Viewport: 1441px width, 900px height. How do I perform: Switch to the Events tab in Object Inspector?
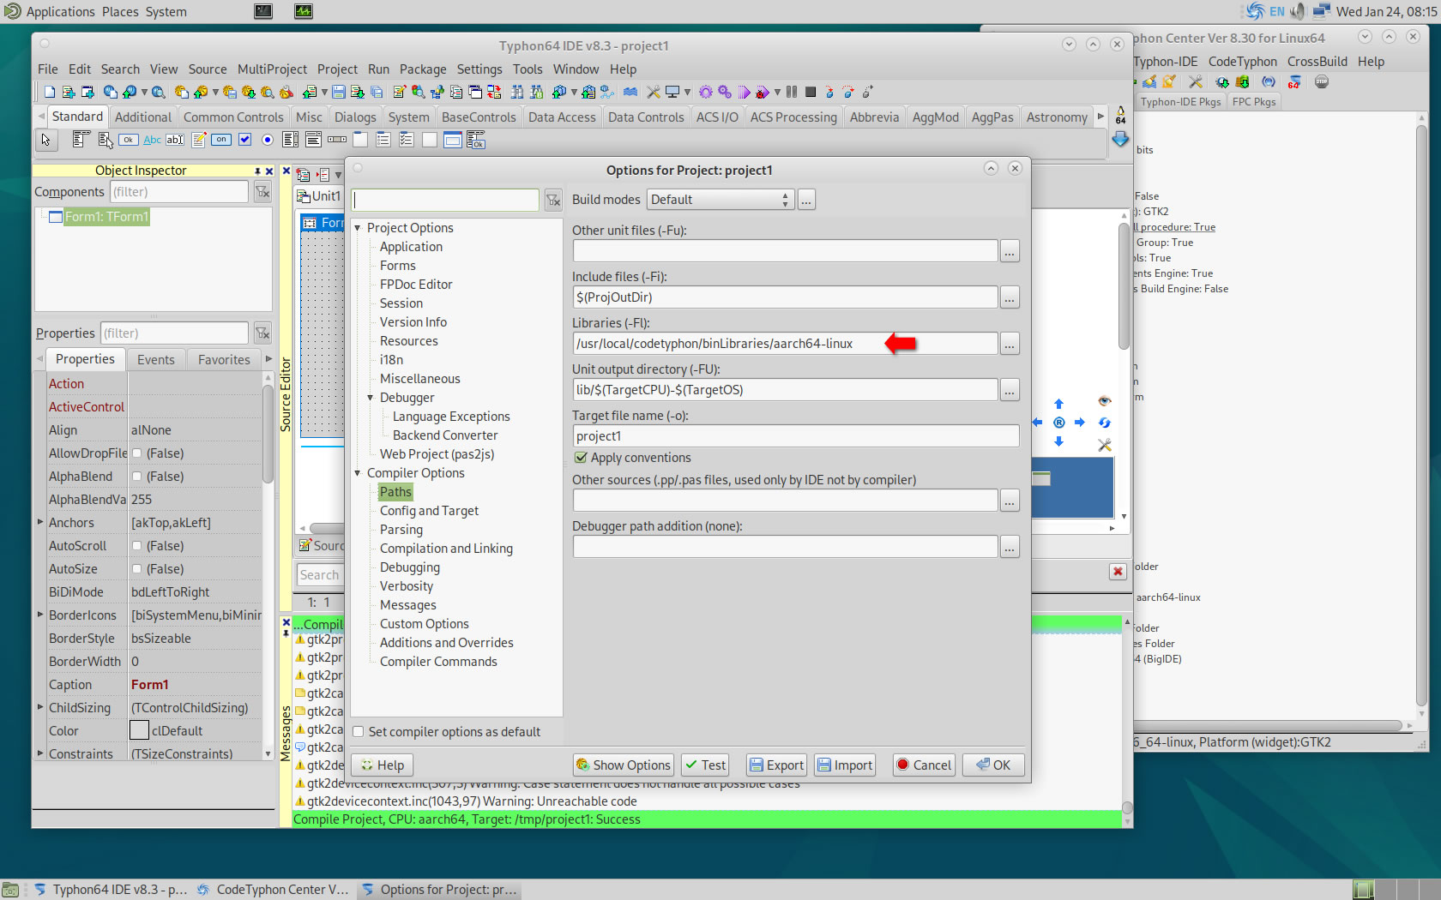coord(156,360)
